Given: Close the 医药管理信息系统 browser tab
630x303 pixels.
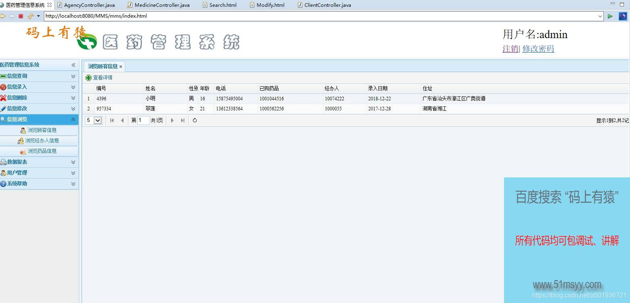Looking at the screenshot, I should point(50,5).
